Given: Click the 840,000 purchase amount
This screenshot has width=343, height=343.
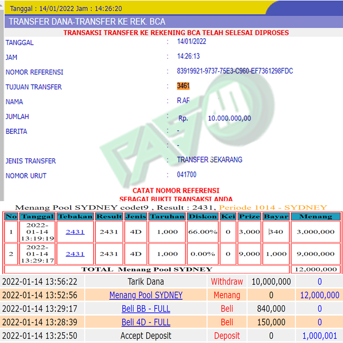Looking at the screenshot, I should pos(271,309).
